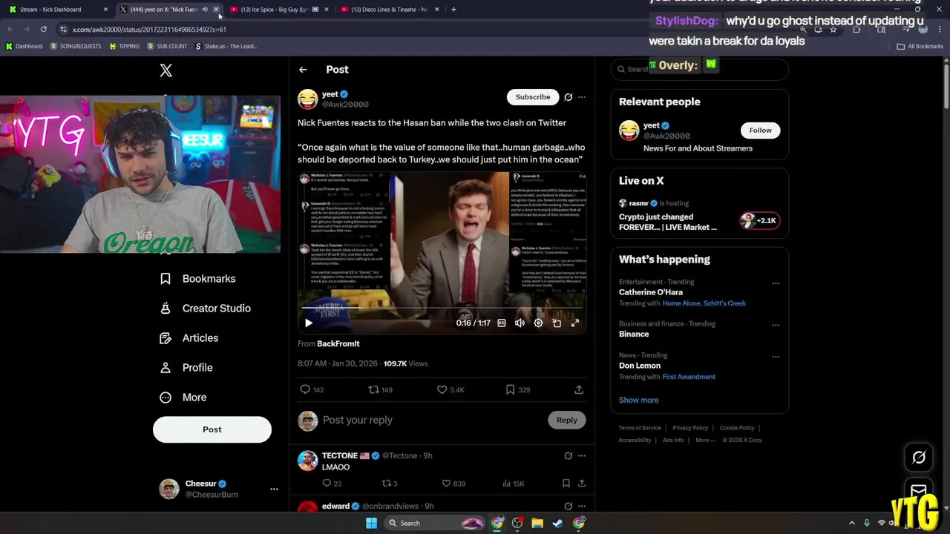Bookmark TECTONE's reply

click(x=566, y=484)
